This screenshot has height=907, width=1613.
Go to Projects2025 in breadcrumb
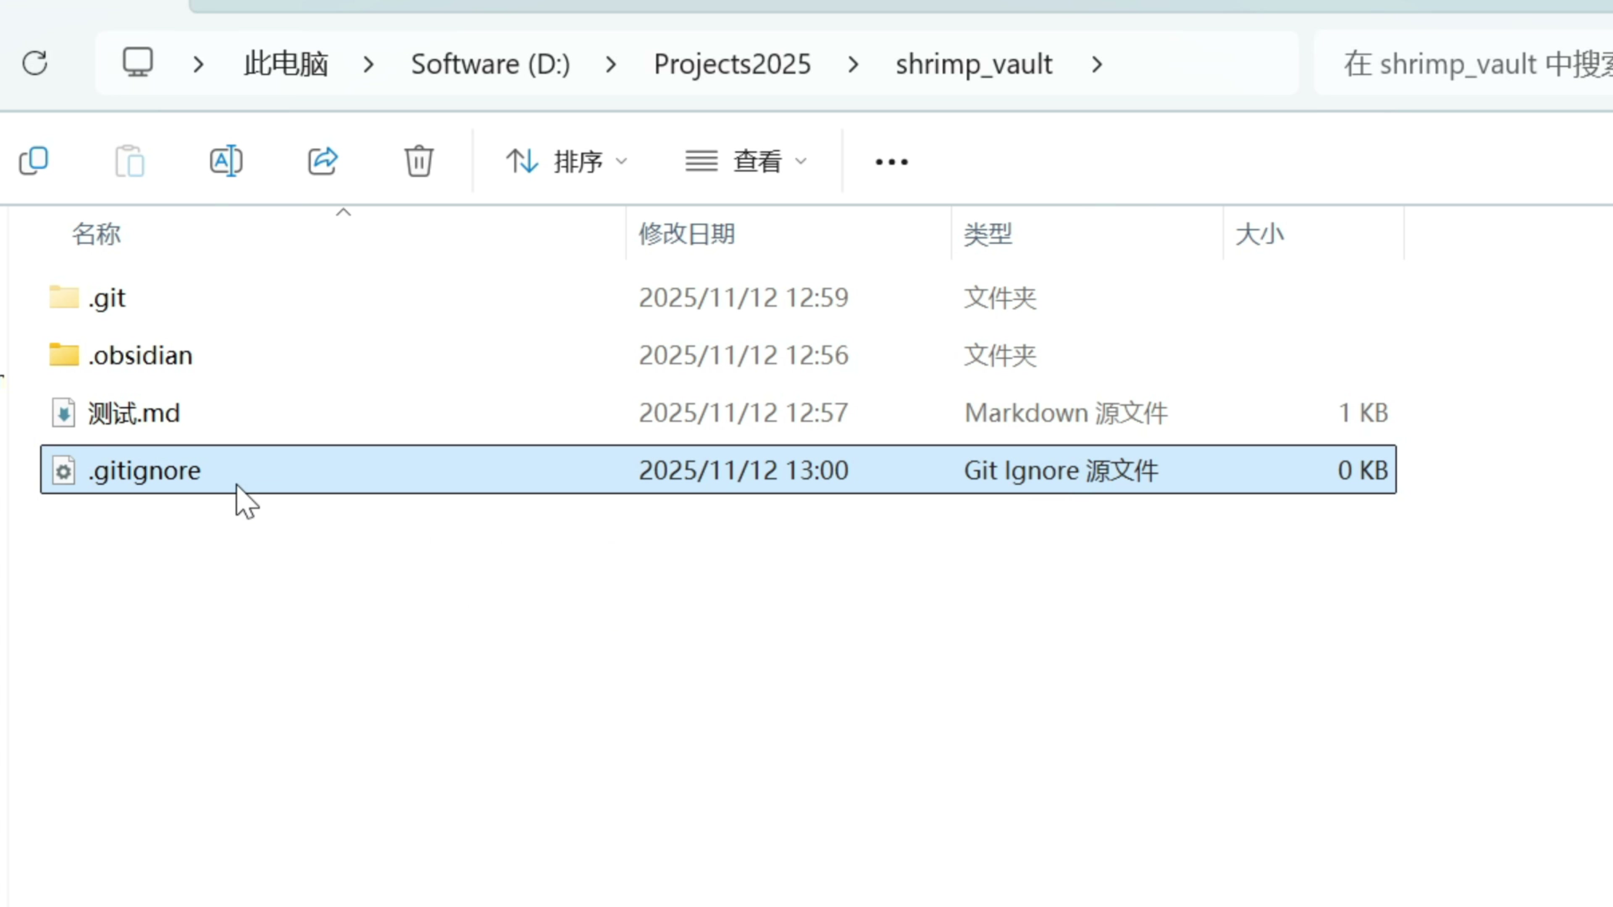[x=732, y=65]
